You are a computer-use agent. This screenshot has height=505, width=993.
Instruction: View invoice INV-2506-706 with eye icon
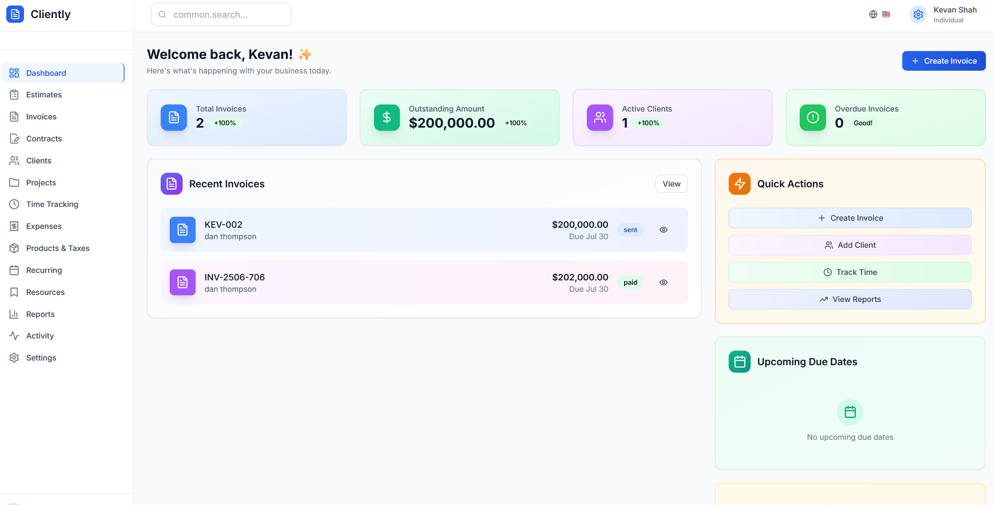click(x=663, y=282)
